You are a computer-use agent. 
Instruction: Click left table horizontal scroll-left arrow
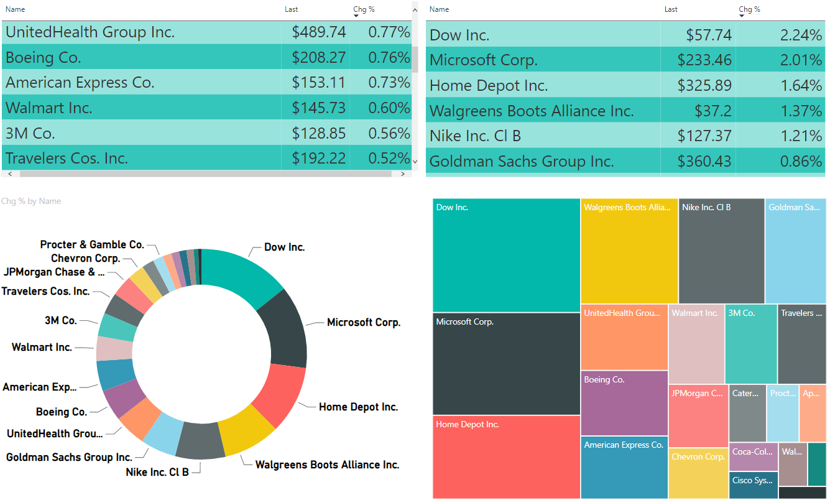click(10, 174)
